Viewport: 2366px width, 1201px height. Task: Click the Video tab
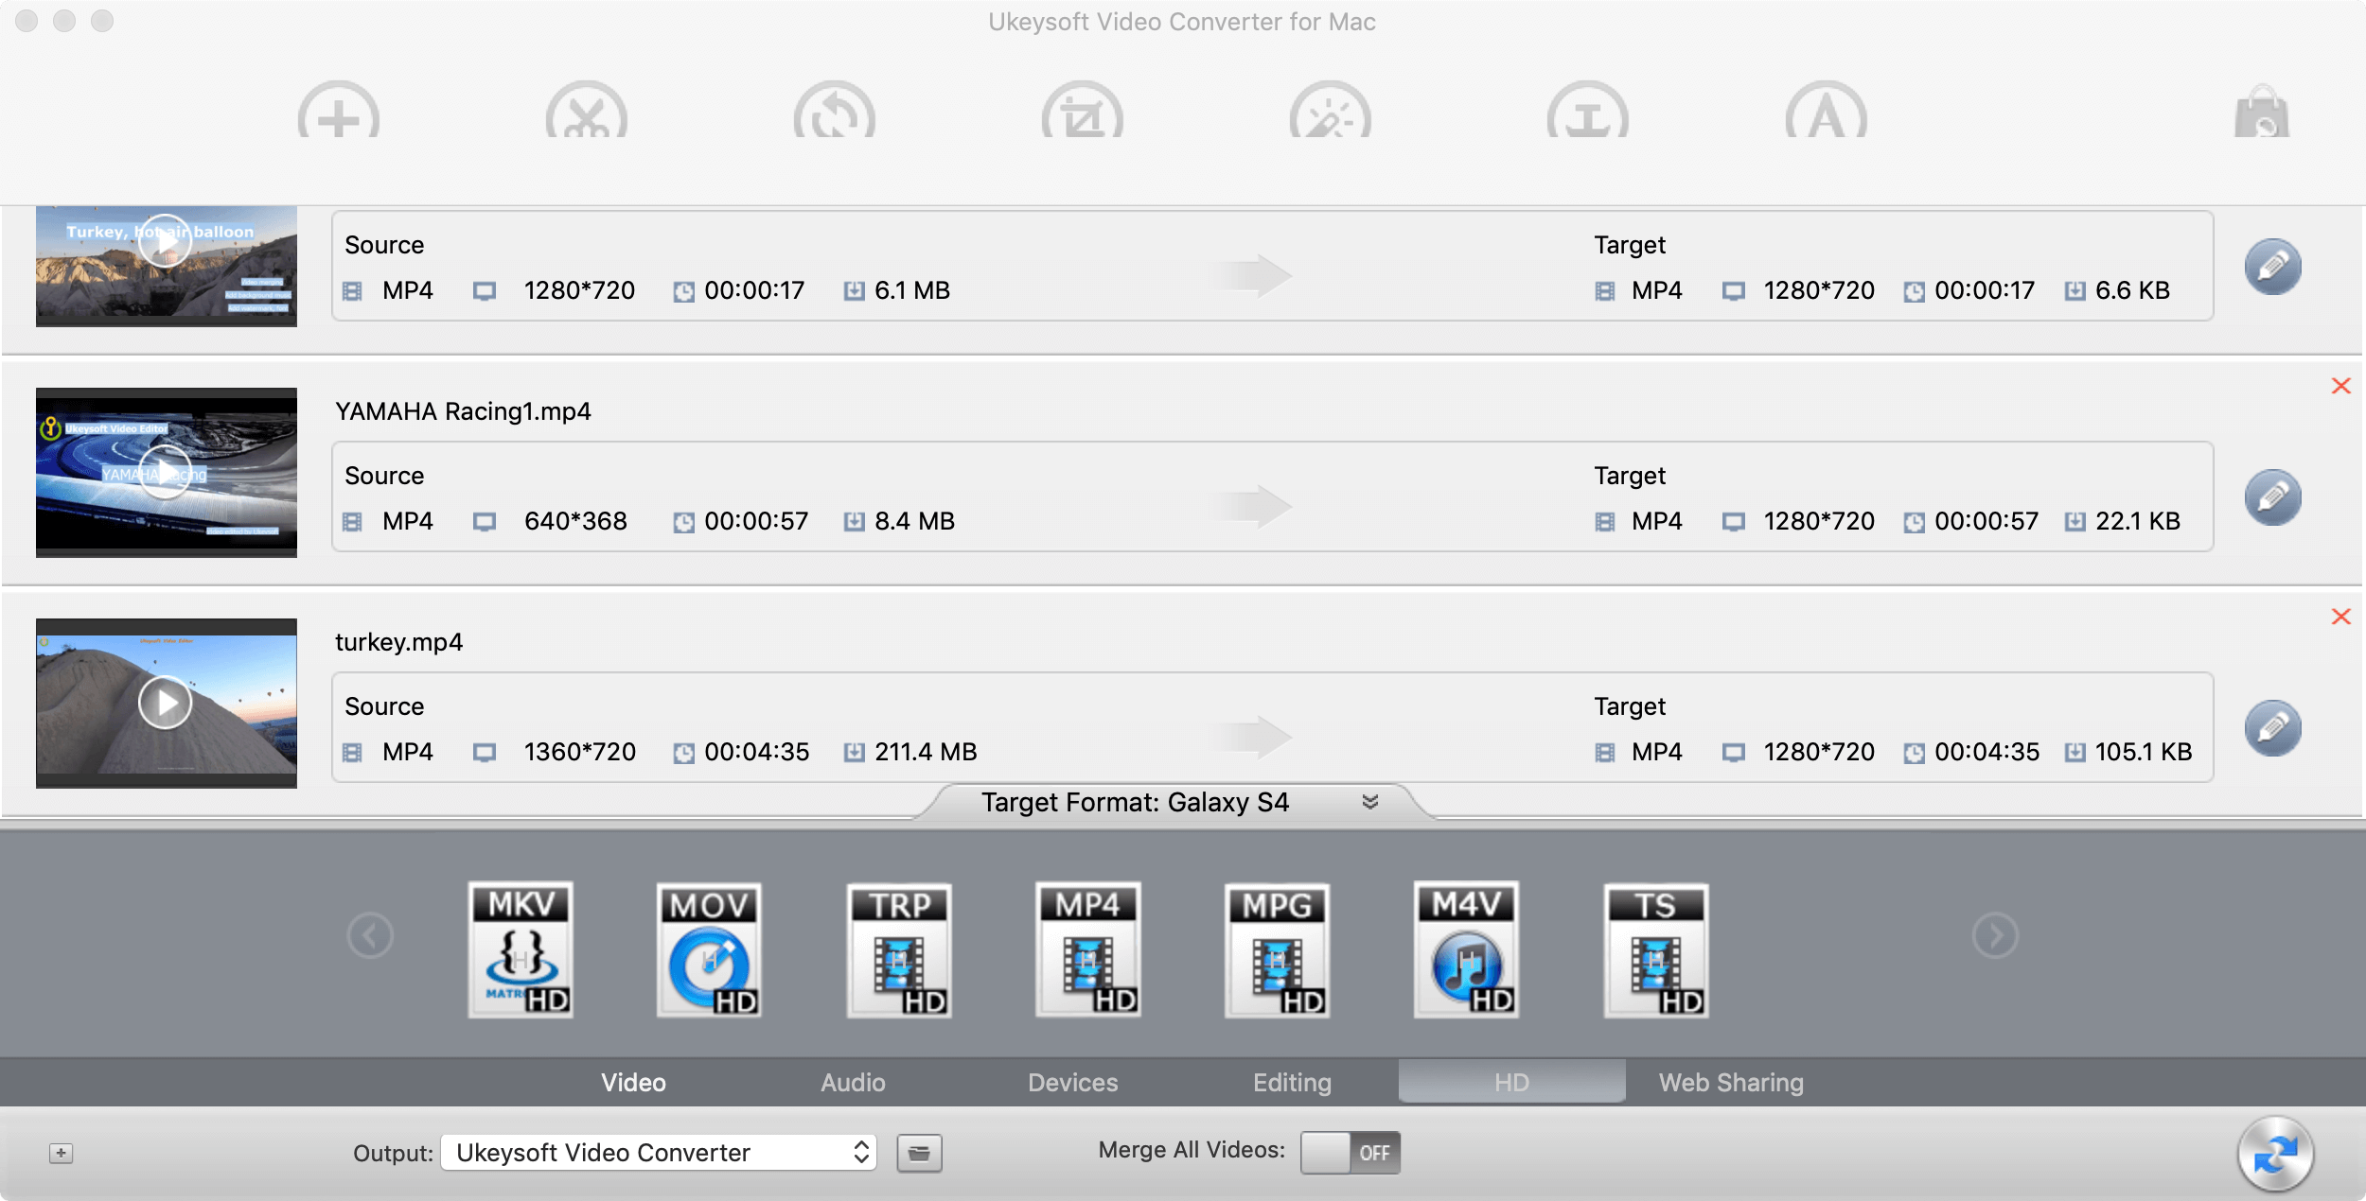[x=634, y=1080]
